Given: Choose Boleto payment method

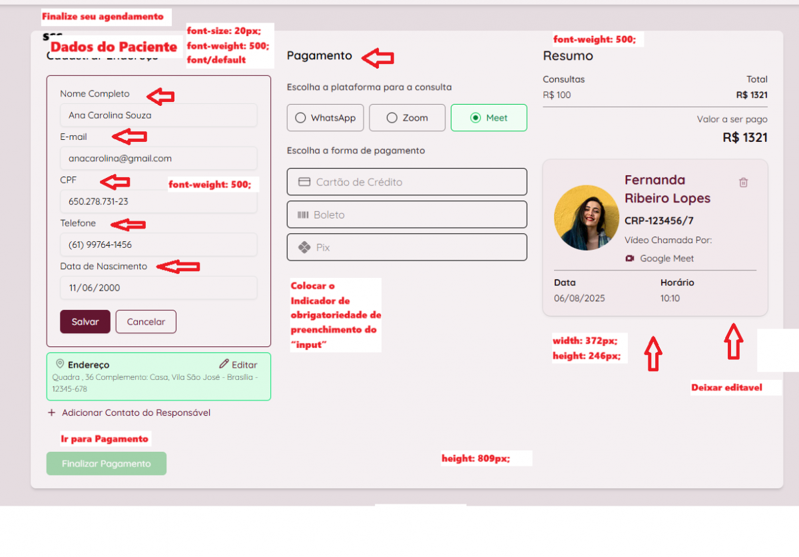Looking at the screenshot, I should 407,215.
